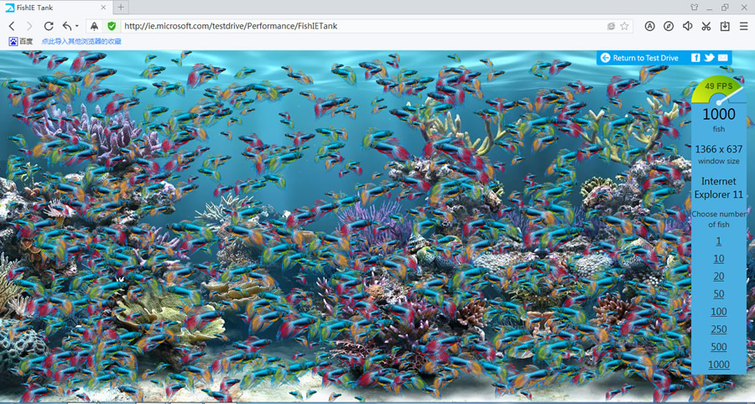Bookmark the page with the star icon
This screenshot has height=404, width=755.
coord(624,26)
